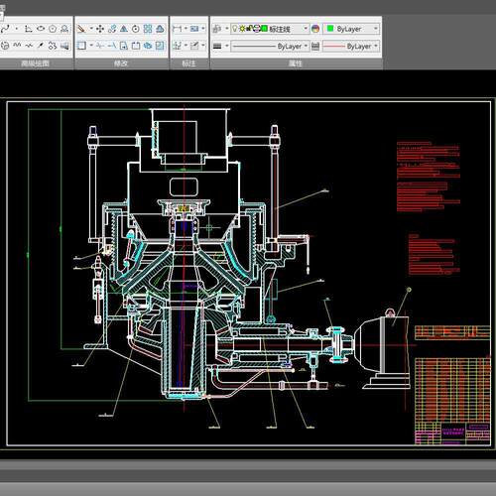This screenshot has width=496, height=496.
Task: Open the 标注线 layer dropdown
Action: point(270,29)
